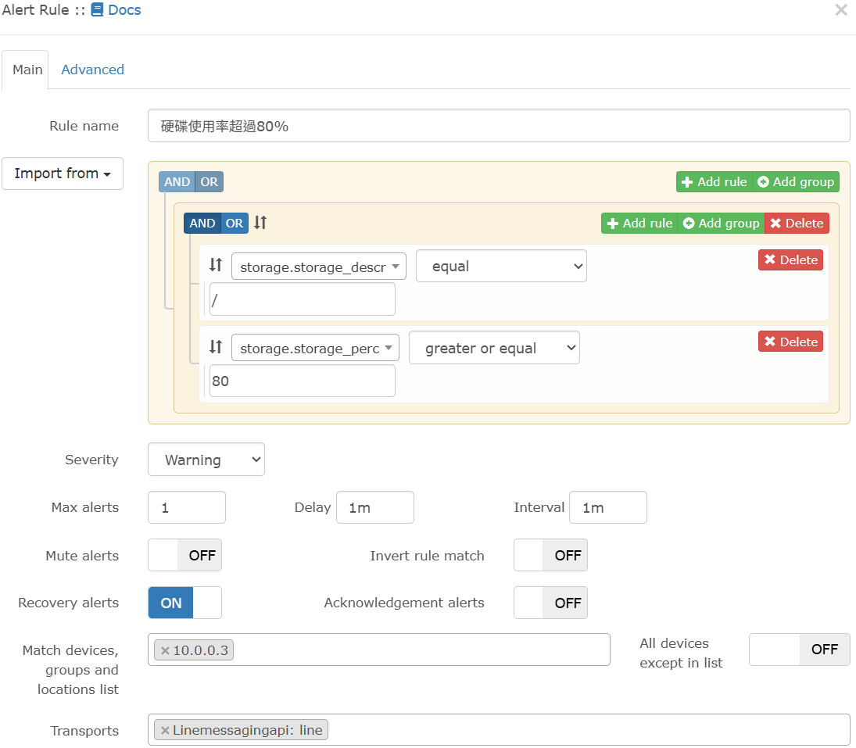Screen dimensions: 856x748
Task: Click the Rule name input field
Action: (x=498, y=126)
